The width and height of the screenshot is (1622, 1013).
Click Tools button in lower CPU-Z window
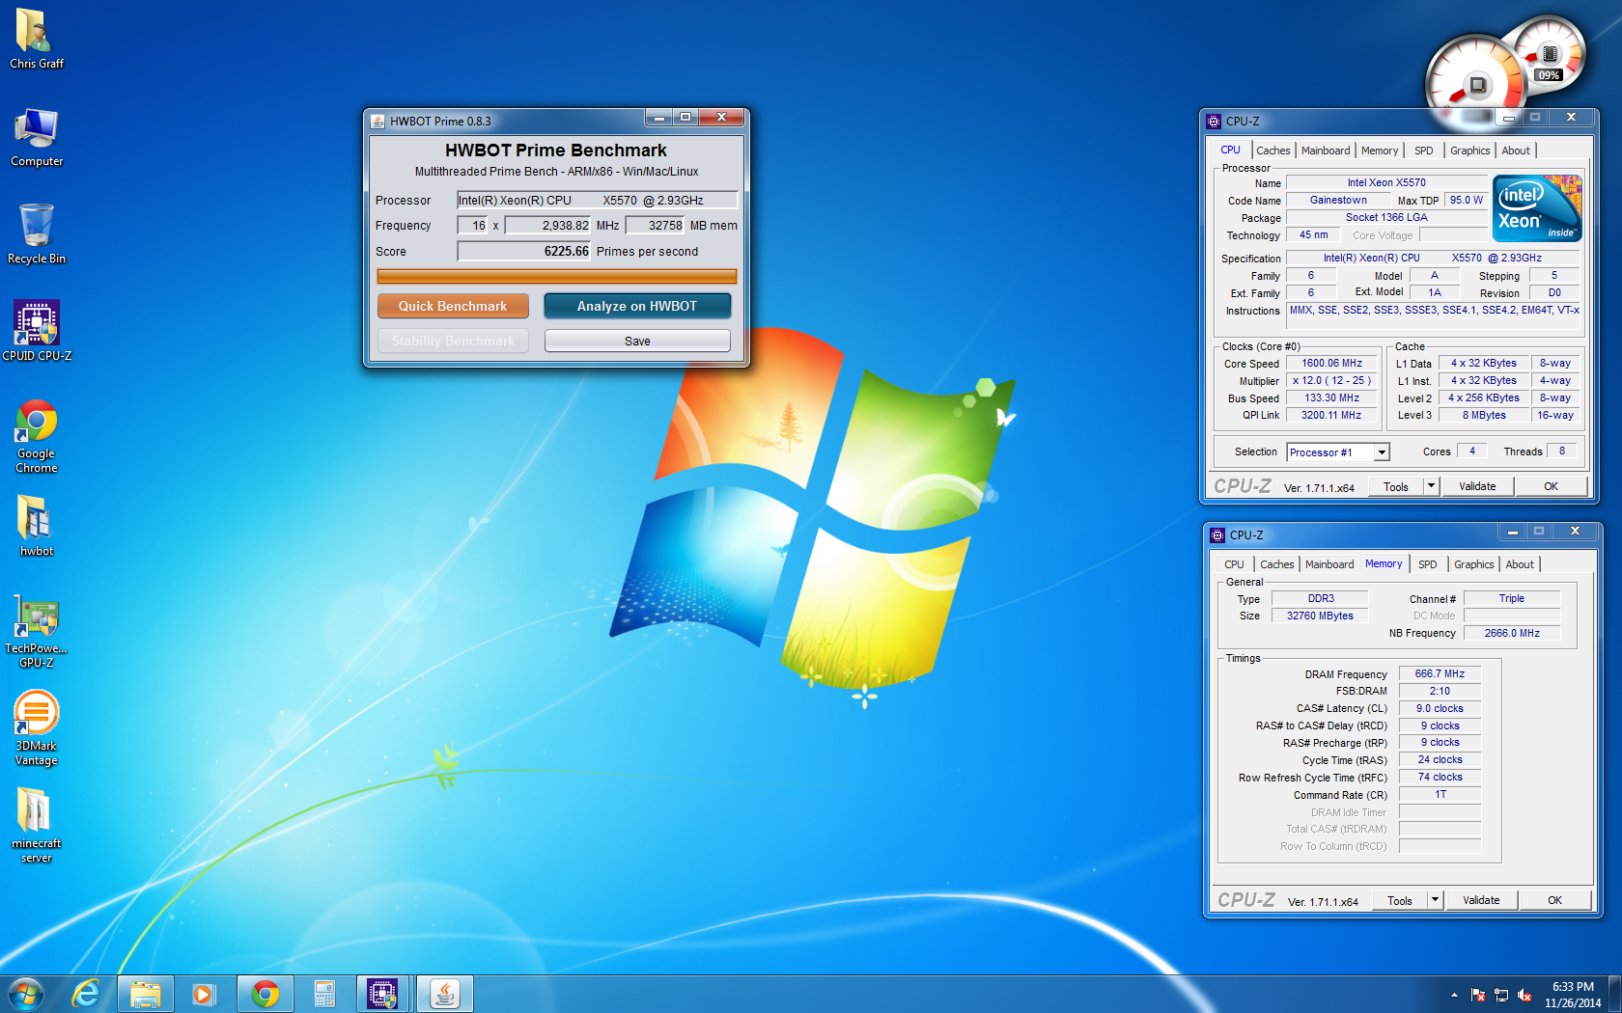pos(1400,901)
